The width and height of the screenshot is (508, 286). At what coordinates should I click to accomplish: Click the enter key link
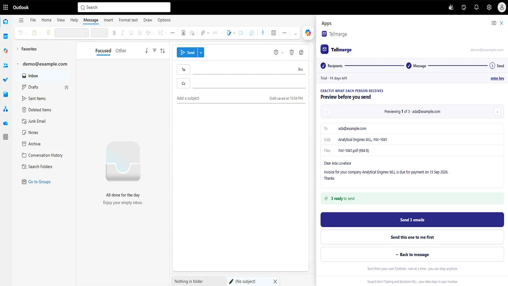[x=497, y=78]
